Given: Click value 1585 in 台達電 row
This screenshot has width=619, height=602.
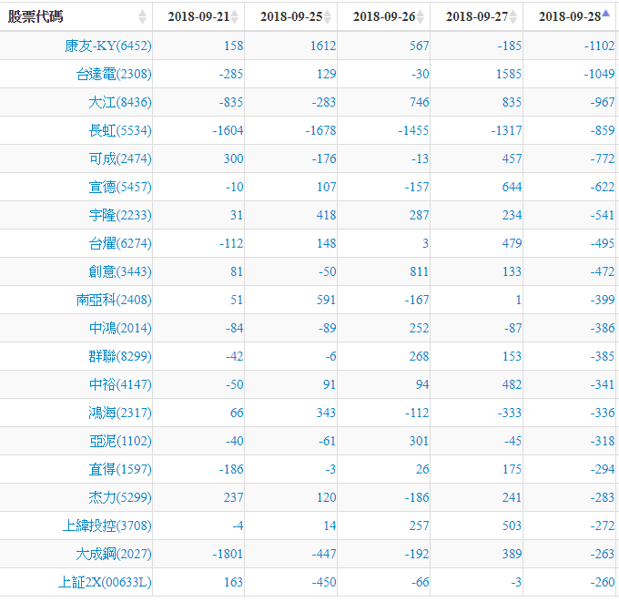Looking at the screenshot, I should (x=508, y=75).
